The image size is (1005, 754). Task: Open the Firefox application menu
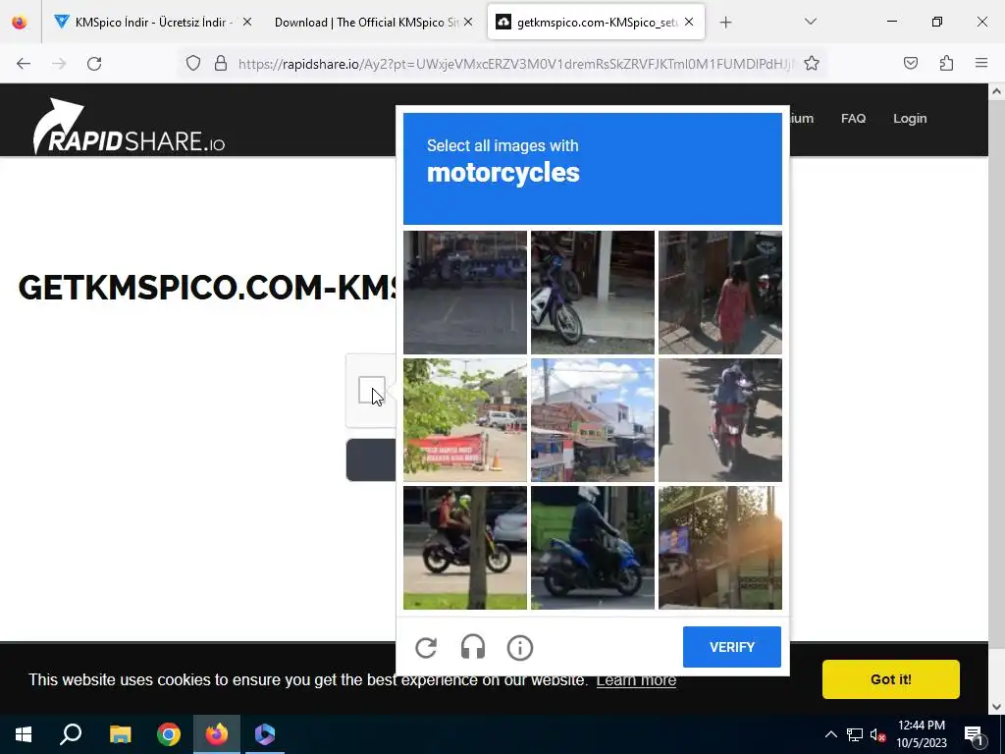(x=981, y=63)
